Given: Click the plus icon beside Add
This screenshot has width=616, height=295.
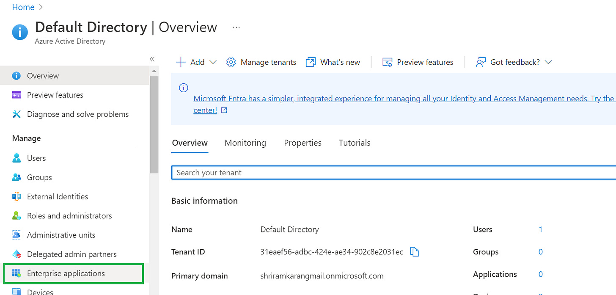Looking at the screenshot, I should click(x=181, y=62).
